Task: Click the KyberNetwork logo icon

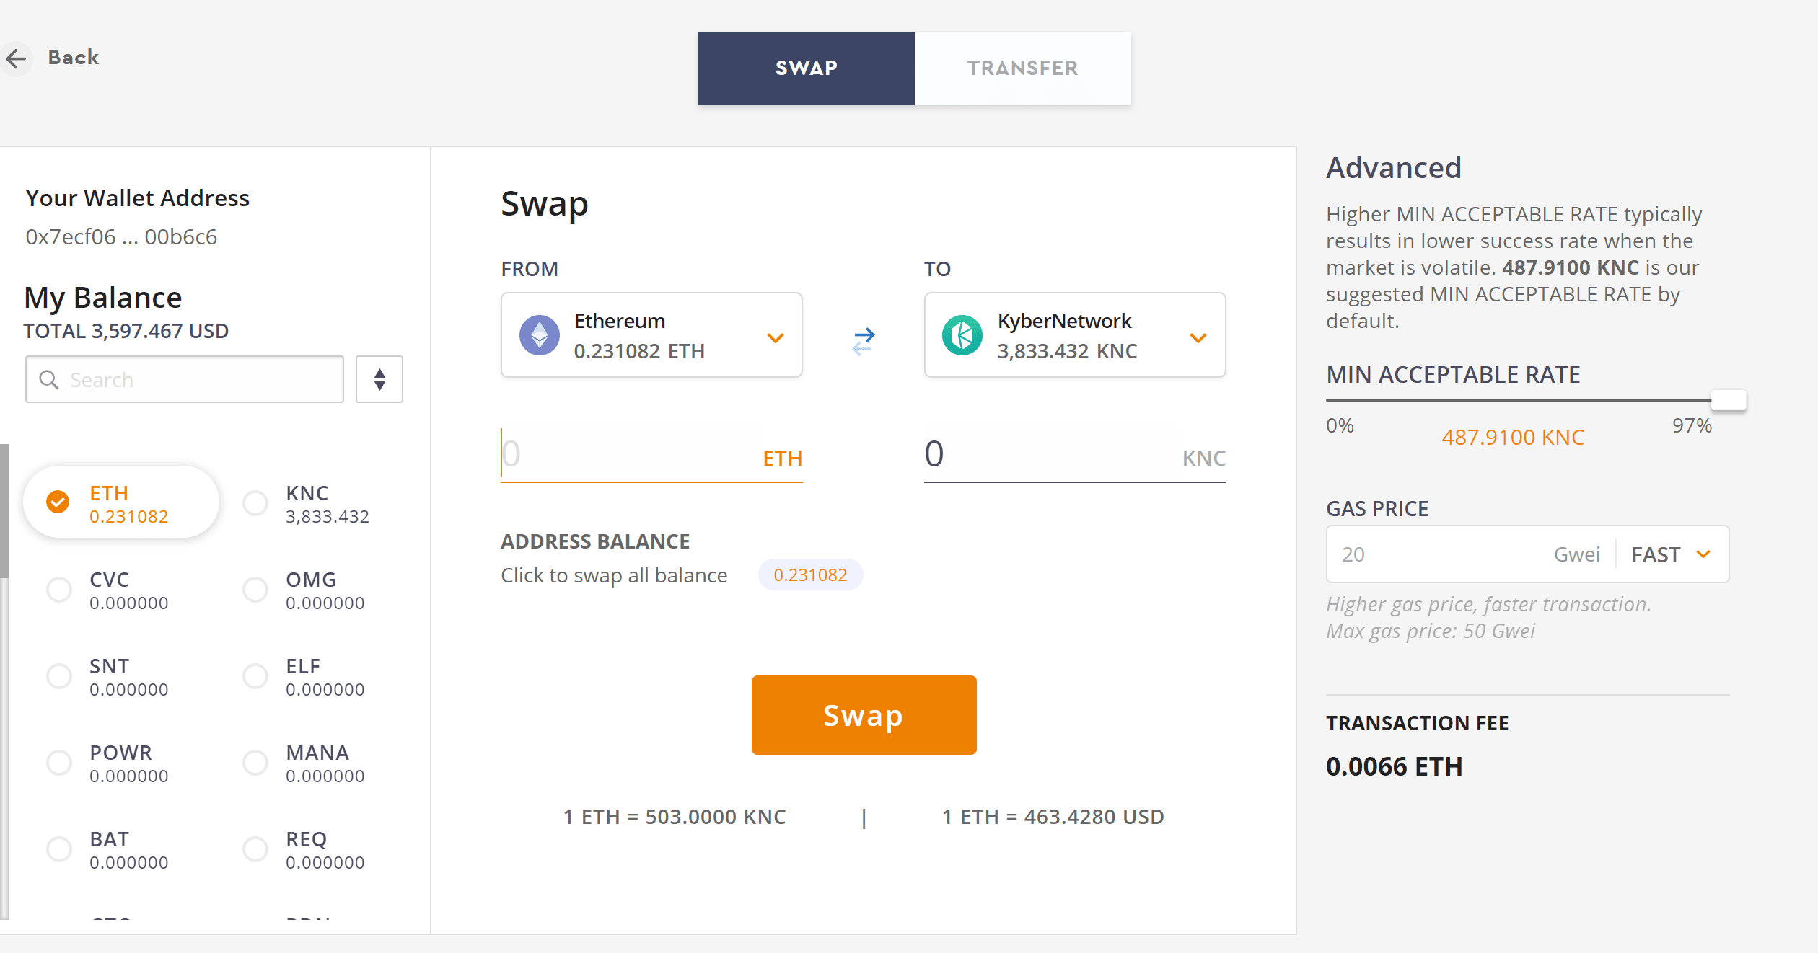Action: 962,335
